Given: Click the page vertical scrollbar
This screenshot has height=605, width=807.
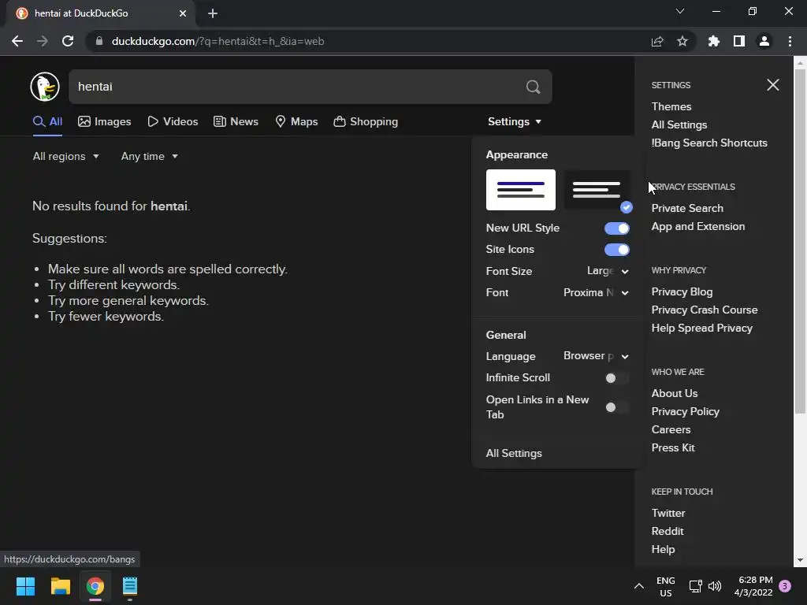Looking at the screenshot, I should tap(799, 240).
